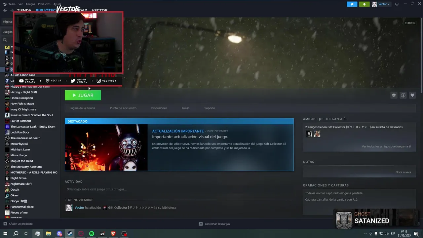This screenshot has width=423, height=238.
Task: Add game to favorites heart icon
Action: [x=412, y=95]
